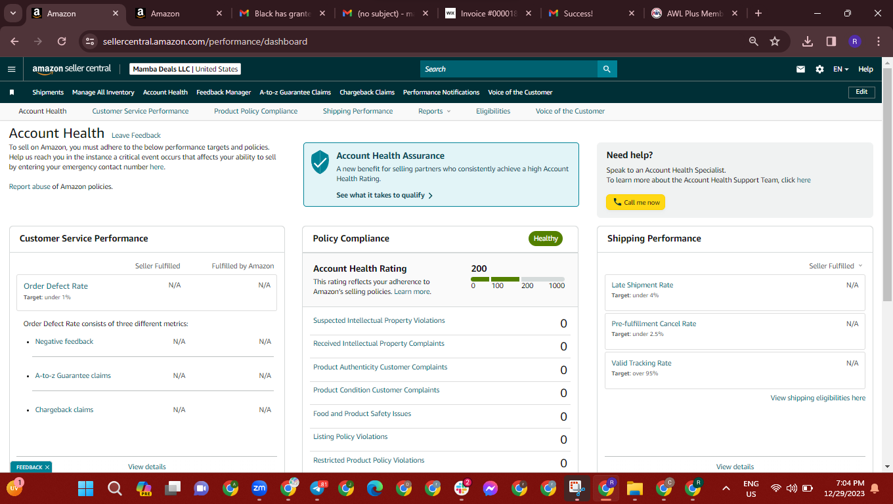Open the Seller Fulfilled dropdown in Shipping Performance
Image resolution: width=893 pixels, height=504 pixels.
(835, 266)
